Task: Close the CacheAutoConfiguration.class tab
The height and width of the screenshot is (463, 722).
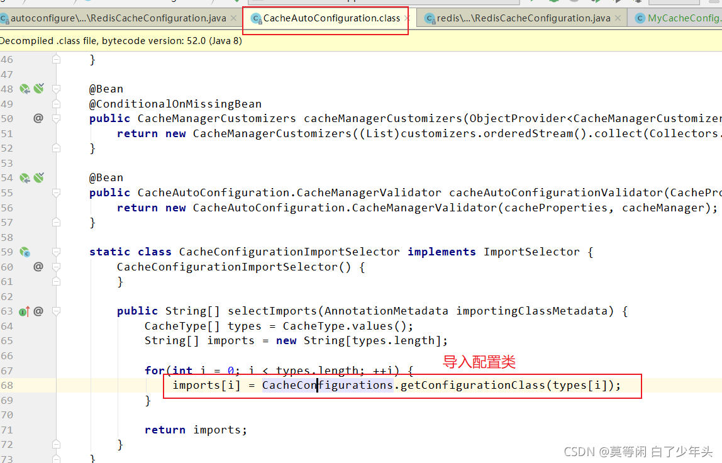Action: [406, 18]
